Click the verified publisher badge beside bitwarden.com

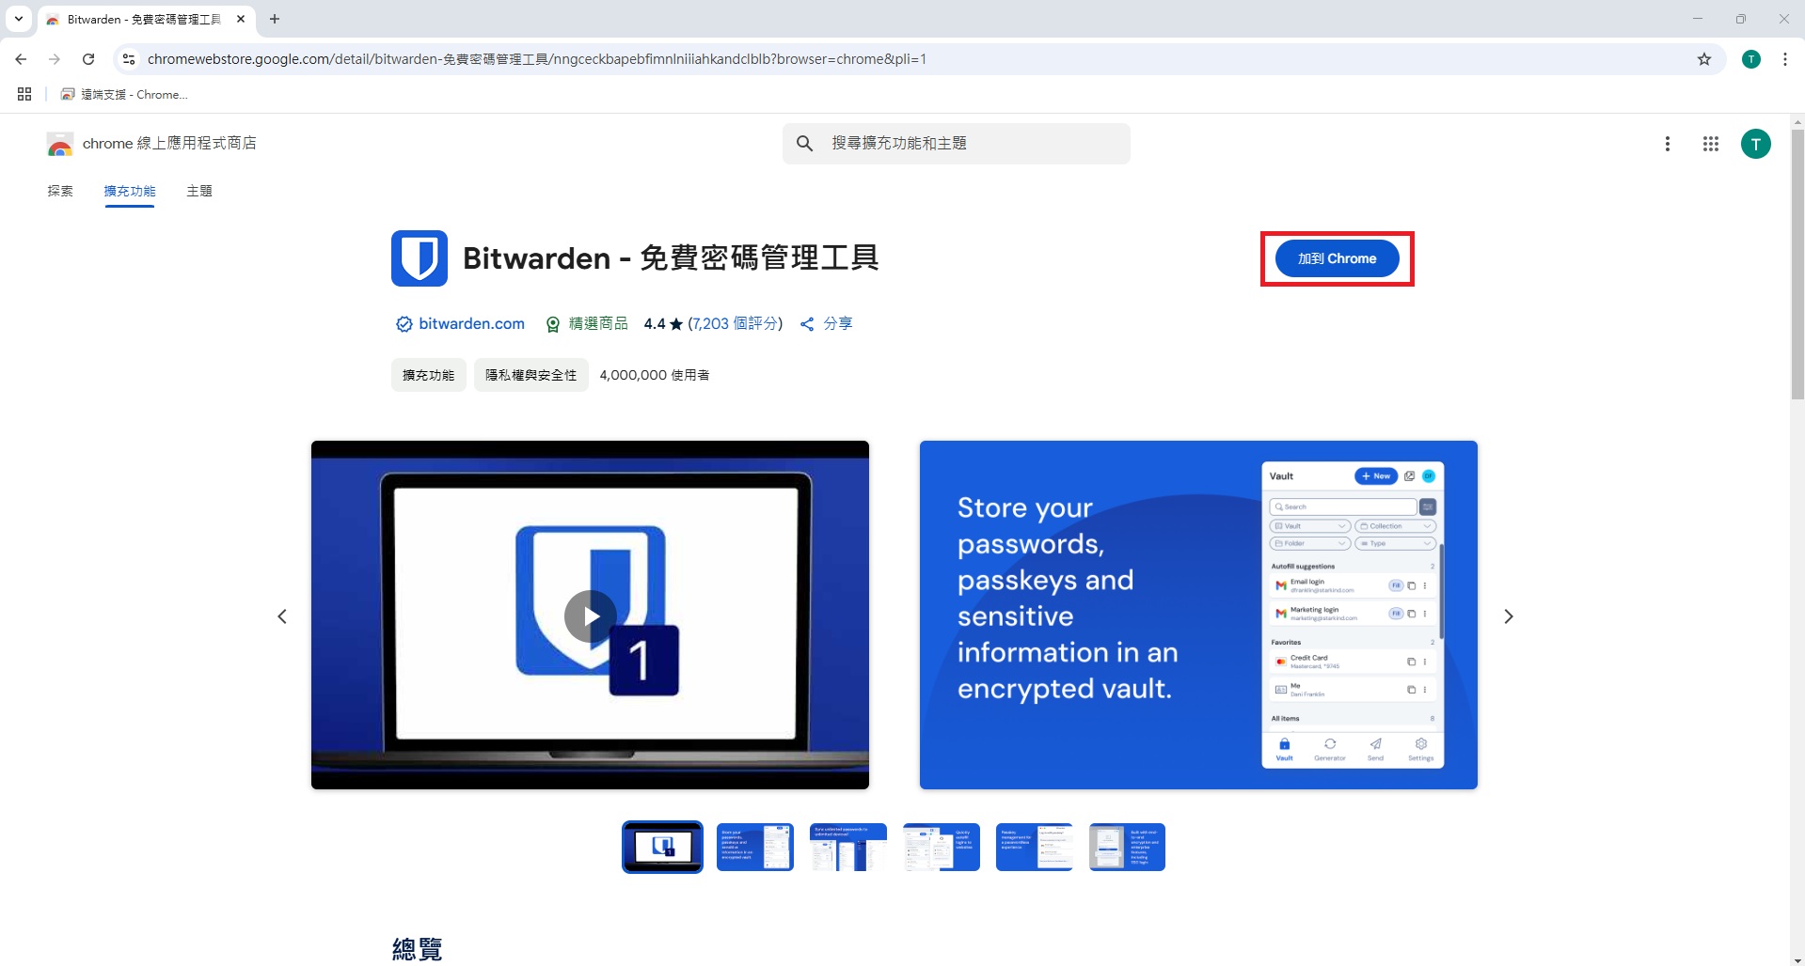(x=403, y=323)
